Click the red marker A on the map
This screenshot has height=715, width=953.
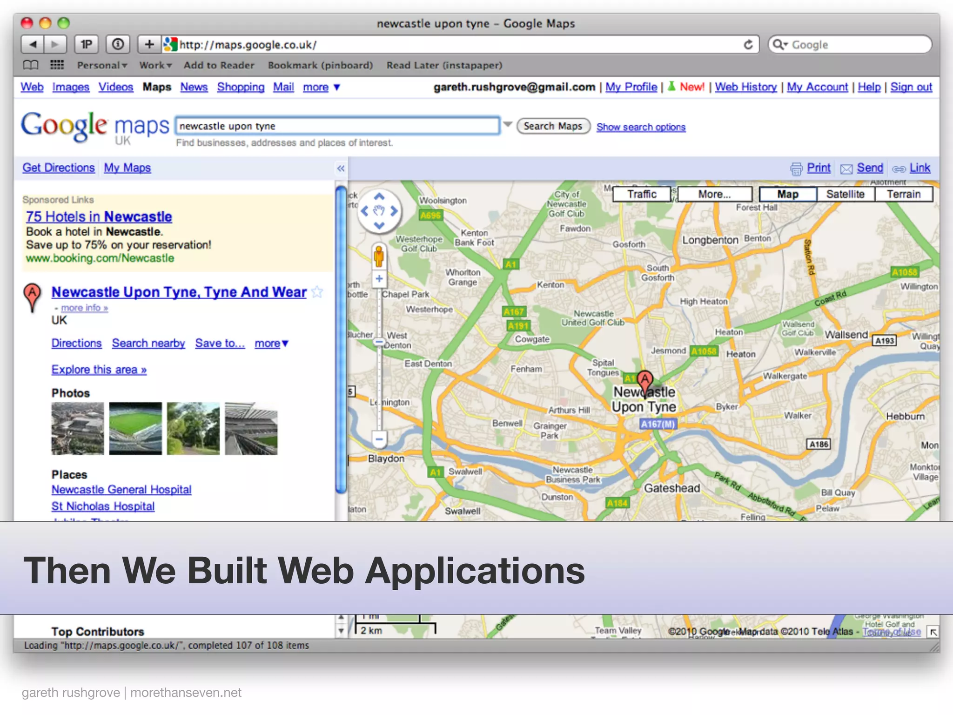645,383
